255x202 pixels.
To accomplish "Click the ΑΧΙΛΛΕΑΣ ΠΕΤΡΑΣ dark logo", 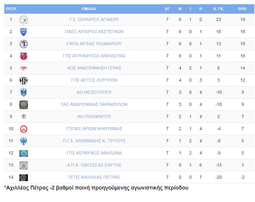I will click(24, 178).
